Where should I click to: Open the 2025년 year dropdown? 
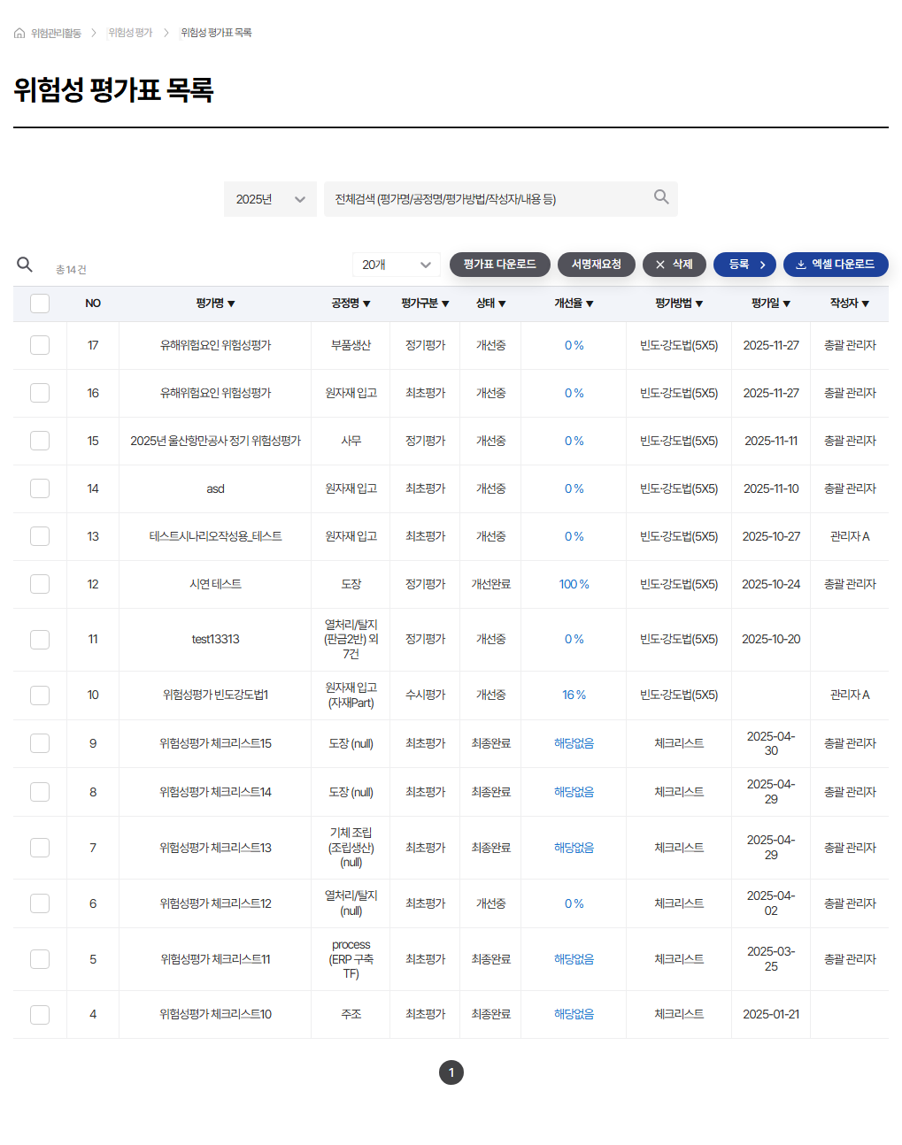[270, 199]
